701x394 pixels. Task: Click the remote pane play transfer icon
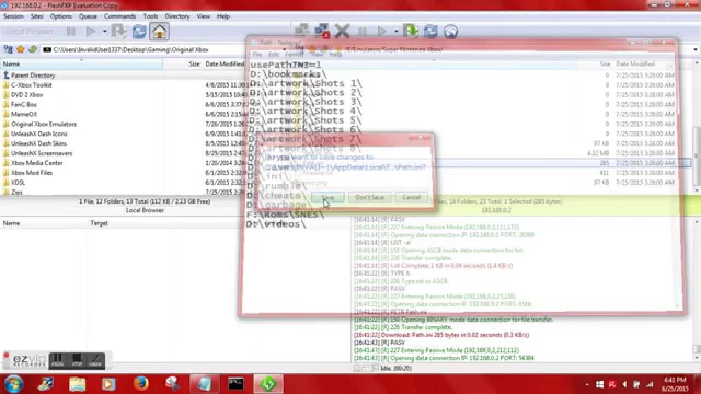point(382,32)
